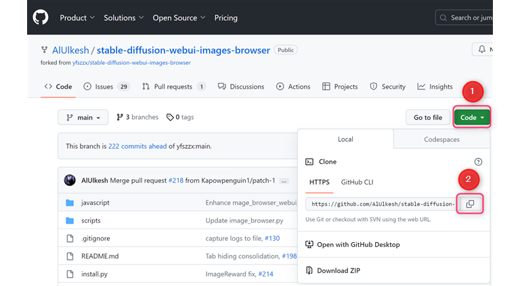Open the javascript folder
This screenshot has width=520, height=286.
[95, 203]
